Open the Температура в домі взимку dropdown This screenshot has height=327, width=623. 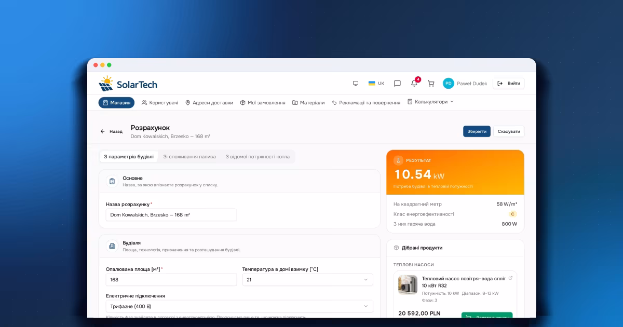pos(307,280)
